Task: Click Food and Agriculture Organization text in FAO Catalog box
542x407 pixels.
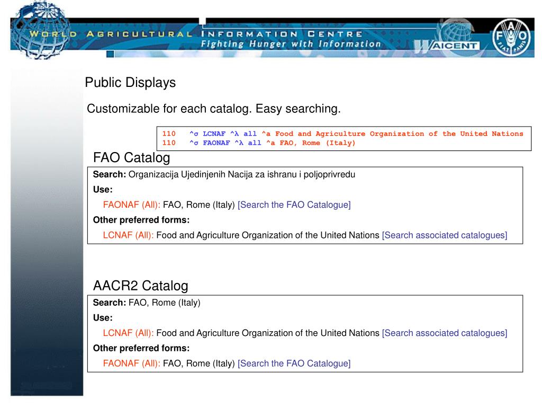Action: (268, 235)
